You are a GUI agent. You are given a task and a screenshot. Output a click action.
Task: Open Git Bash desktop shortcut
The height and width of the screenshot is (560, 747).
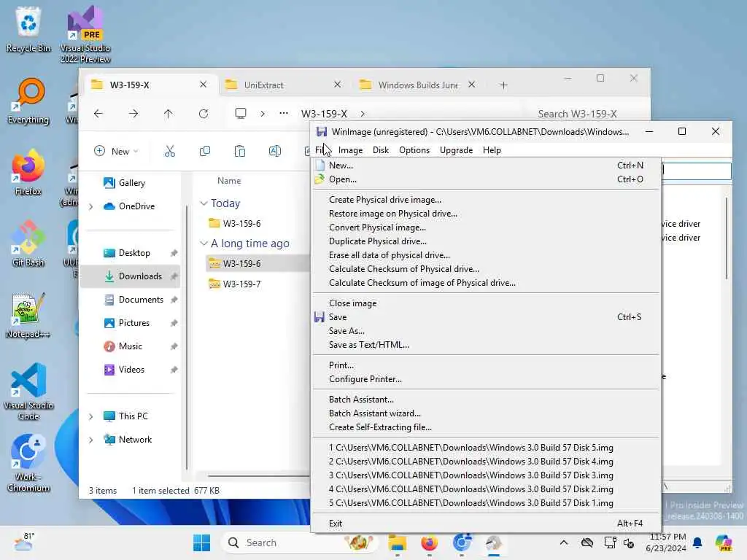point(28,244)
